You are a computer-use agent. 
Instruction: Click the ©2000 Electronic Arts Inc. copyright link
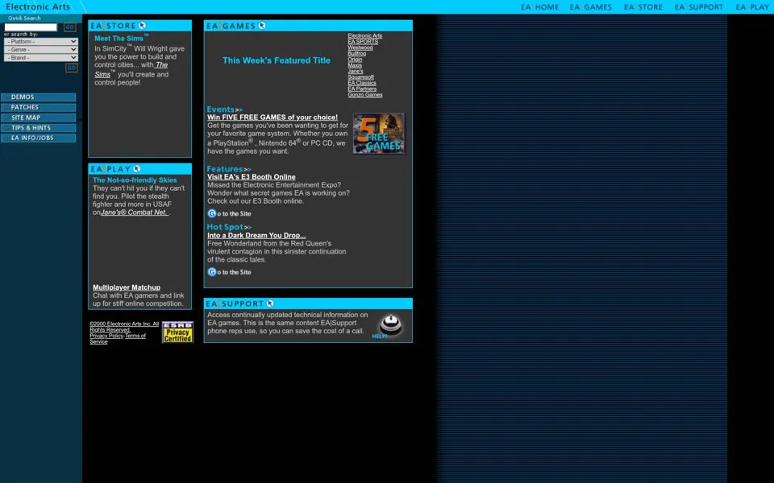click(x=124, y=327)
